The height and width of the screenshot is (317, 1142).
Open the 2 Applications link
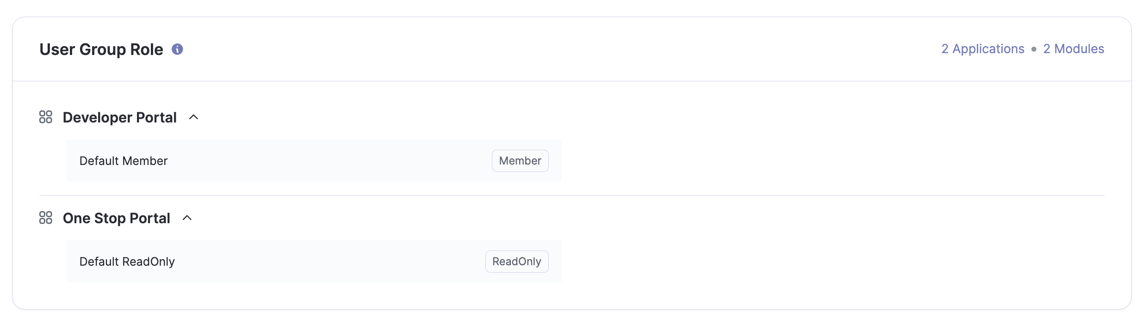pos(983,49)
